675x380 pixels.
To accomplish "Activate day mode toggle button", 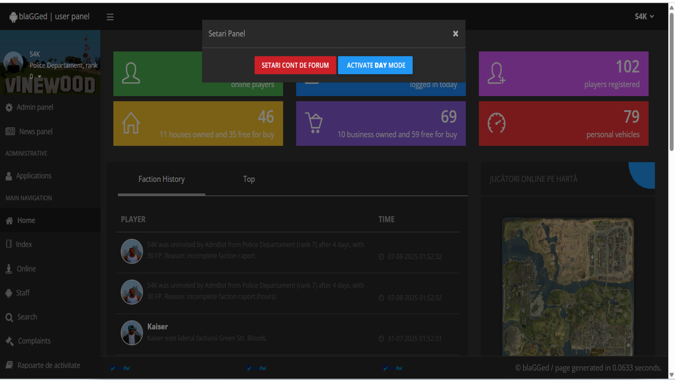I will [375, 65].
